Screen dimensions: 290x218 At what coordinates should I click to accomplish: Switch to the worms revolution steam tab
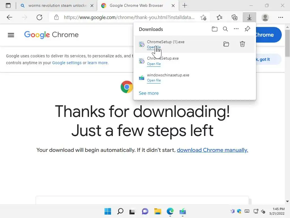pos(57,6)
